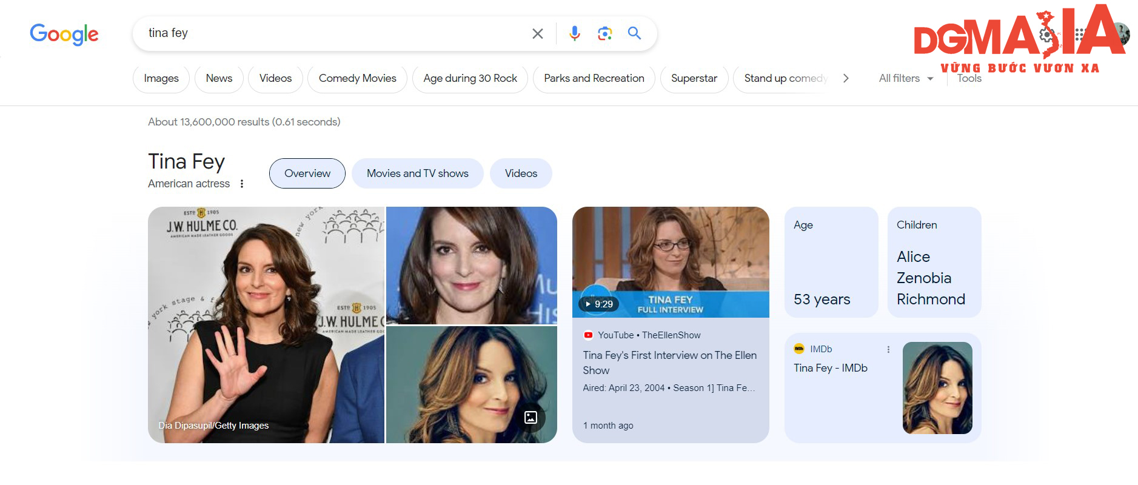This screenshot has height=485, width=1138.
Task: Open the photo with J.W. Hulme Co. backdrop
Action: [266, 325]
